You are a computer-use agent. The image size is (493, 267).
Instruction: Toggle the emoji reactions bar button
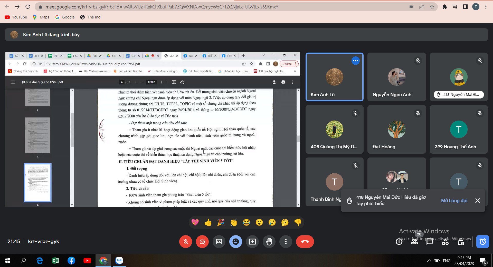point(236,242)
